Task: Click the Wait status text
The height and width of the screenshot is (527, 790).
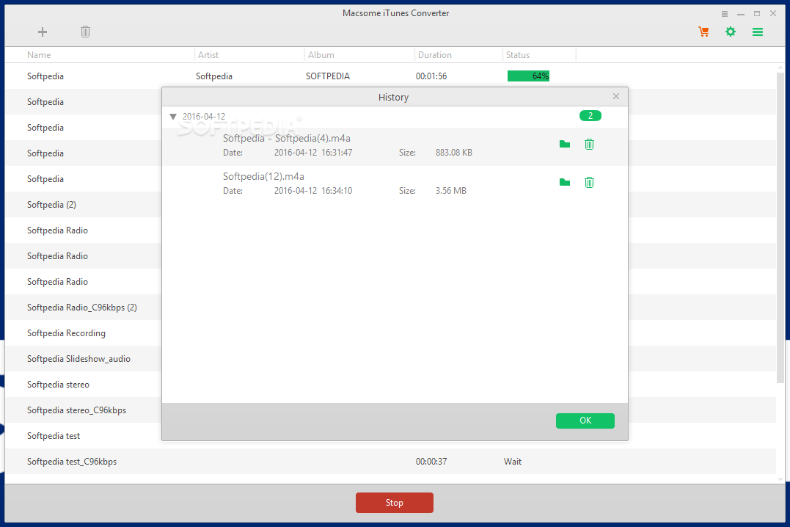Action: (513, 462)
